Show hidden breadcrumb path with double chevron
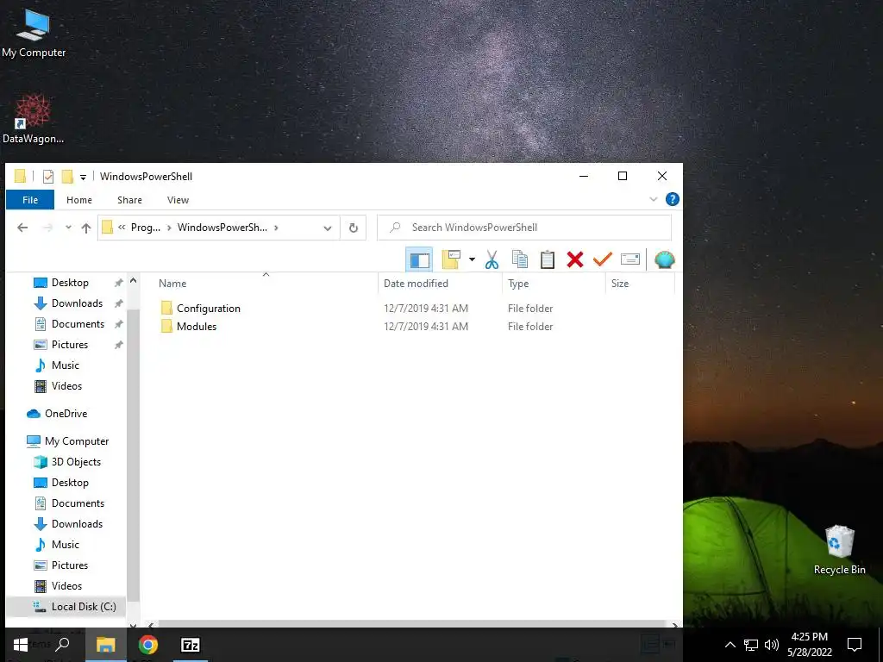This screenshot has height=662, width=883. 122,228
